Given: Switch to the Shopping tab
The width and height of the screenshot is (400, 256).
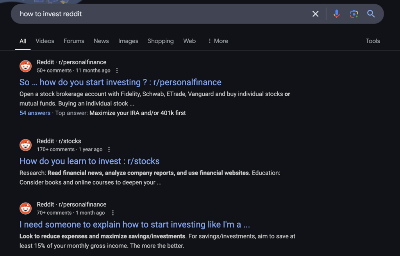Looking at the screenshot, I should (x=161, y=41).
